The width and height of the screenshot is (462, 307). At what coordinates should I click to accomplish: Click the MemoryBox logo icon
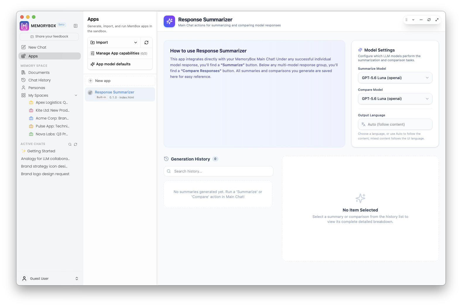click(24, 26)
